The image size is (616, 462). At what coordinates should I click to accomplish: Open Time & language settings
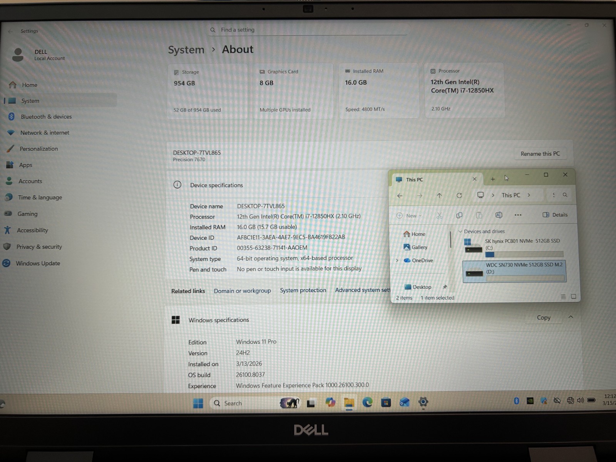[x=60, y=198]
